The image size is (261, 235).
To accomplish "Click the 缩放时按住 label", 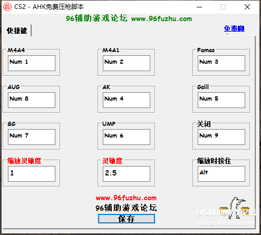I will [x=214, y=161].
